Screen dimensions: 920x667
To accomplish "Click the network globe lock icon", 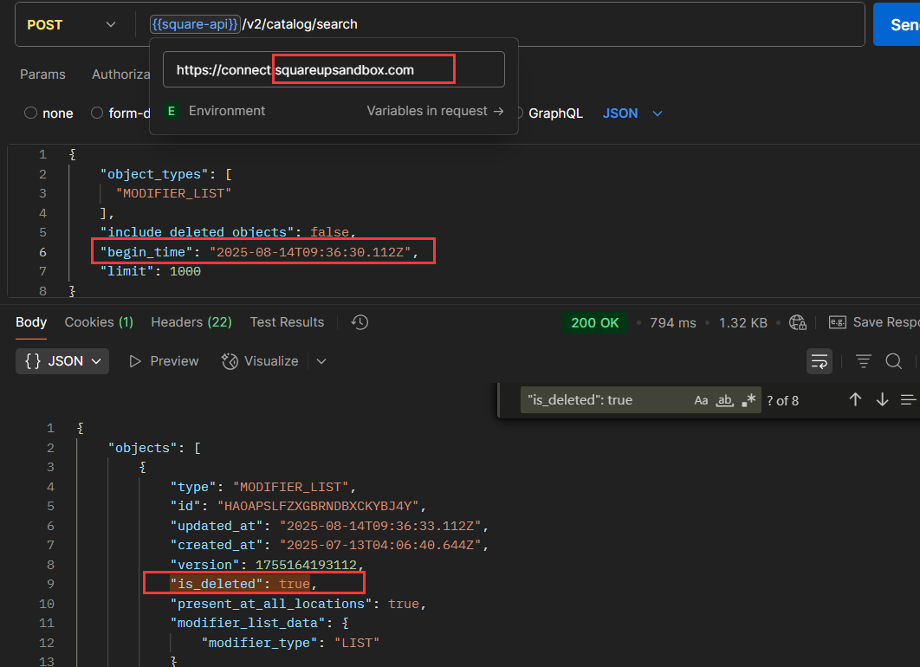I will click(798, 322).
